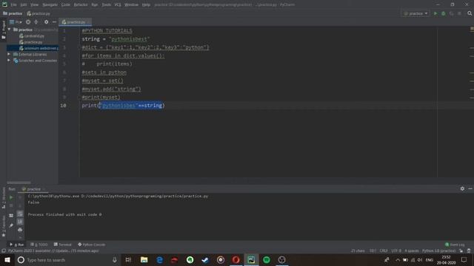Hide the Run panel with minus icon
The width and height of the screenshot is (474, 266).
coord(470,188)
